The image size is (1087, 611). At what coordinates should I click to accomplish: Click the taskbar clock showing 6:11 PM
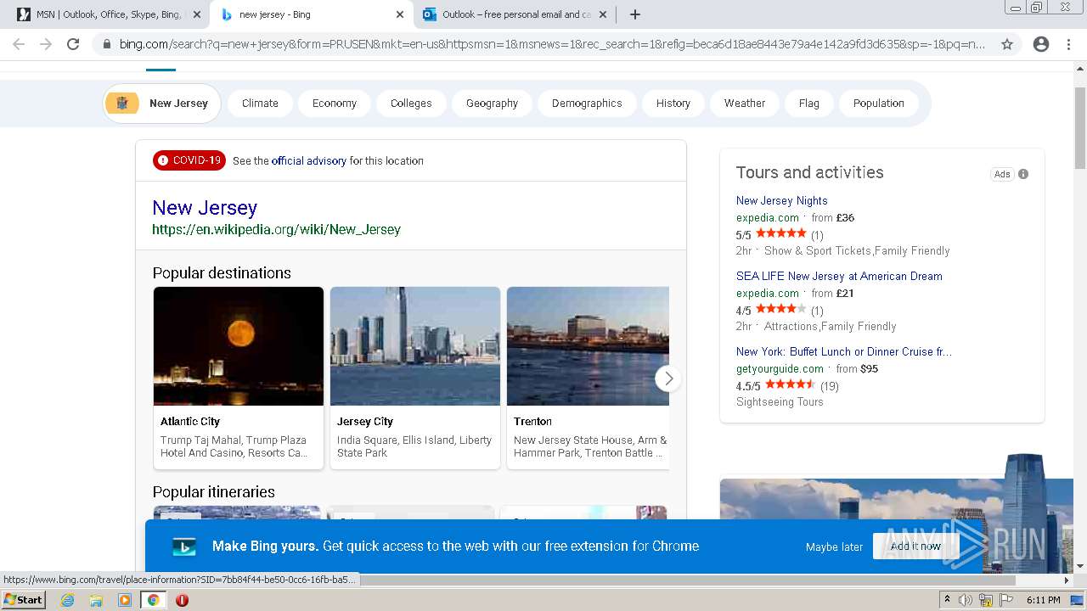(x=1043, y=600)
